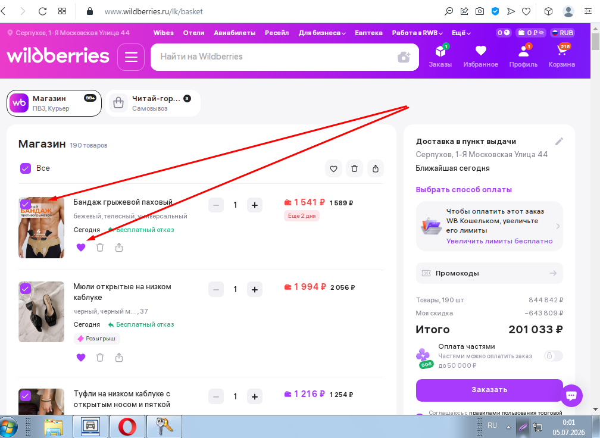This screenshot has height=438, width=600.
Task: Click Увеличить лимиты бесплатно link
Action: (x=499, y=241)
